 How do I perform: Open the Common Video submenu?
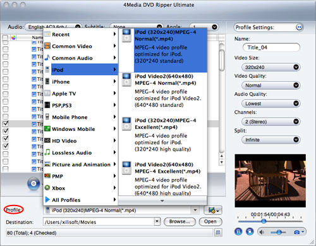click(x=81, y=46)
